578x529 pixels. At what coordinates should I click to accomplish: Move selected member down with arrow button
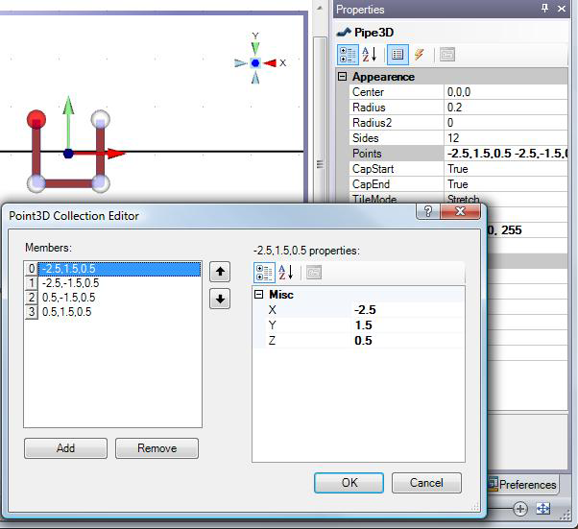[221, 299]
